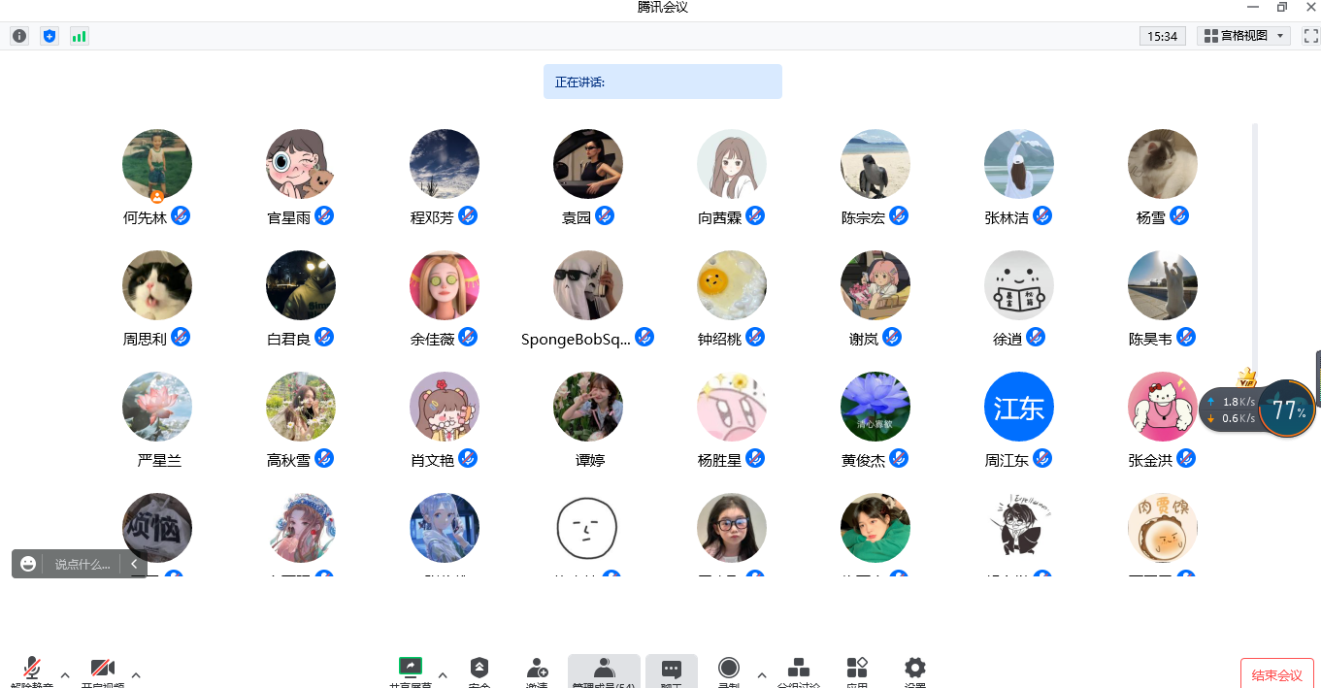Enter full screen mode
The image size is (1321, 688).
point(1310,36)
